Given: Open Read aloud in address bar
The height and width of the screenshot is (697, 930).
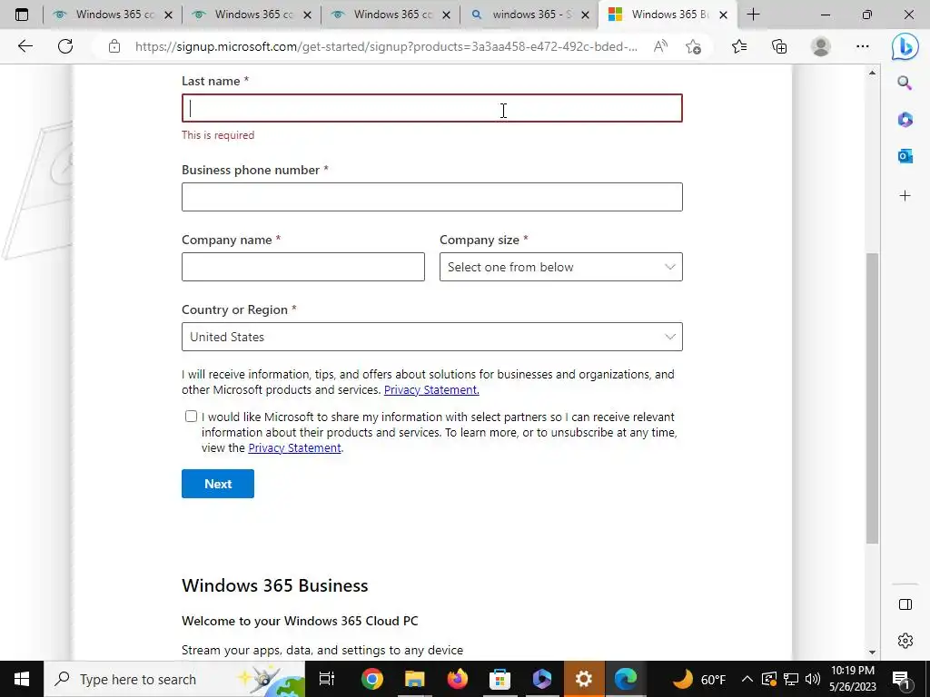Looking at the screenshot, I should tap(660, 46).
